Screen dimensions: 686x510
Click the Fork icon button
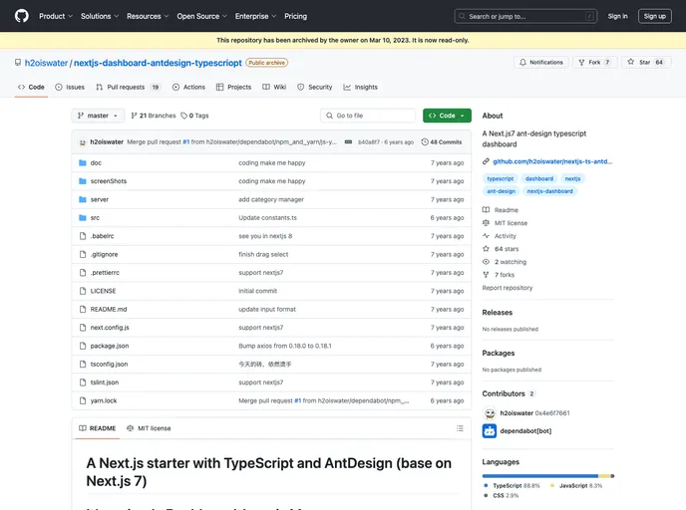(x=594, y=63)
